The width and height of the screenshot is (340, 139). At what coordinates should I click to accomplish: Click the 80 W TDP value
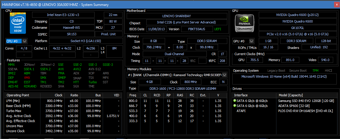113,21
